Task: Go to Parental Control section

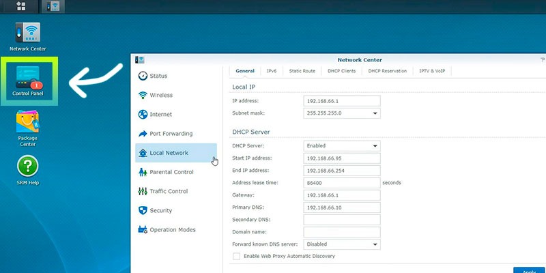Action: pos(176,172)
